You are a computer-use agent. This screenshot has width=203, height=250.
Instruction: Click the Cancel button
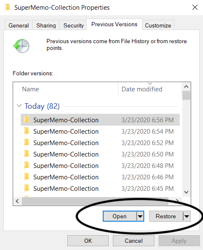pos(134,241)
